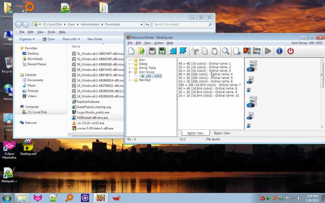Click the Windows Start button
325x203 pixels.
click(7, 198)
